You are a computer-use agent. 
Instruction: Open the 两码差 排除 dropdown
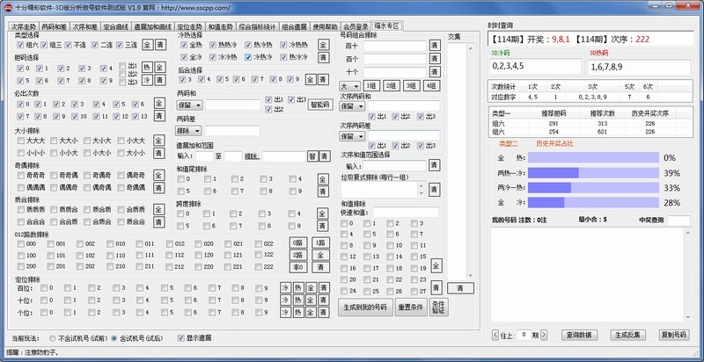pos(189,130)
